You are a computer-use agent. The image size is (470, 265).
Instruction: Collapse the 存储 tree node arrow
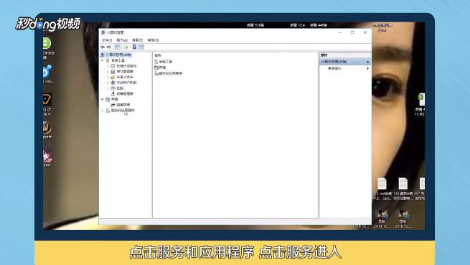102,99
